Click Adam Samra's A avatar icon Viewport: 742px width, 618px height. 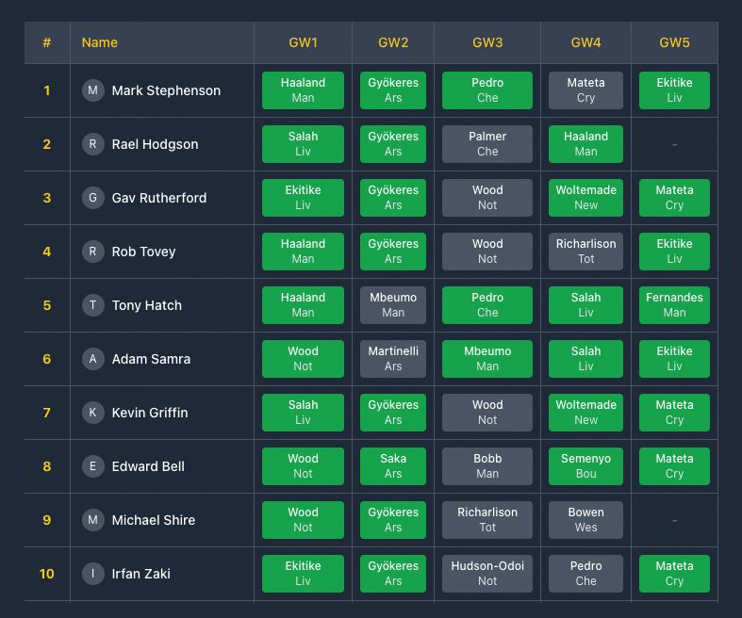click(92, 359)
